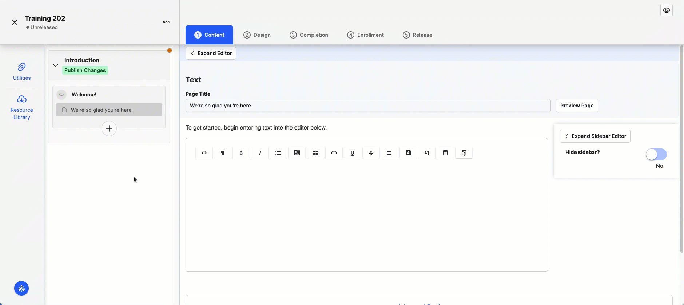Toggle bold formatting

pyautogui.click(x=241, y=153)
